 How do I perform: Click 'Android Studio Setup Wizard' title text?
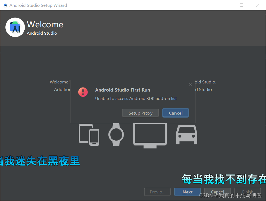[x=38, y=5]
